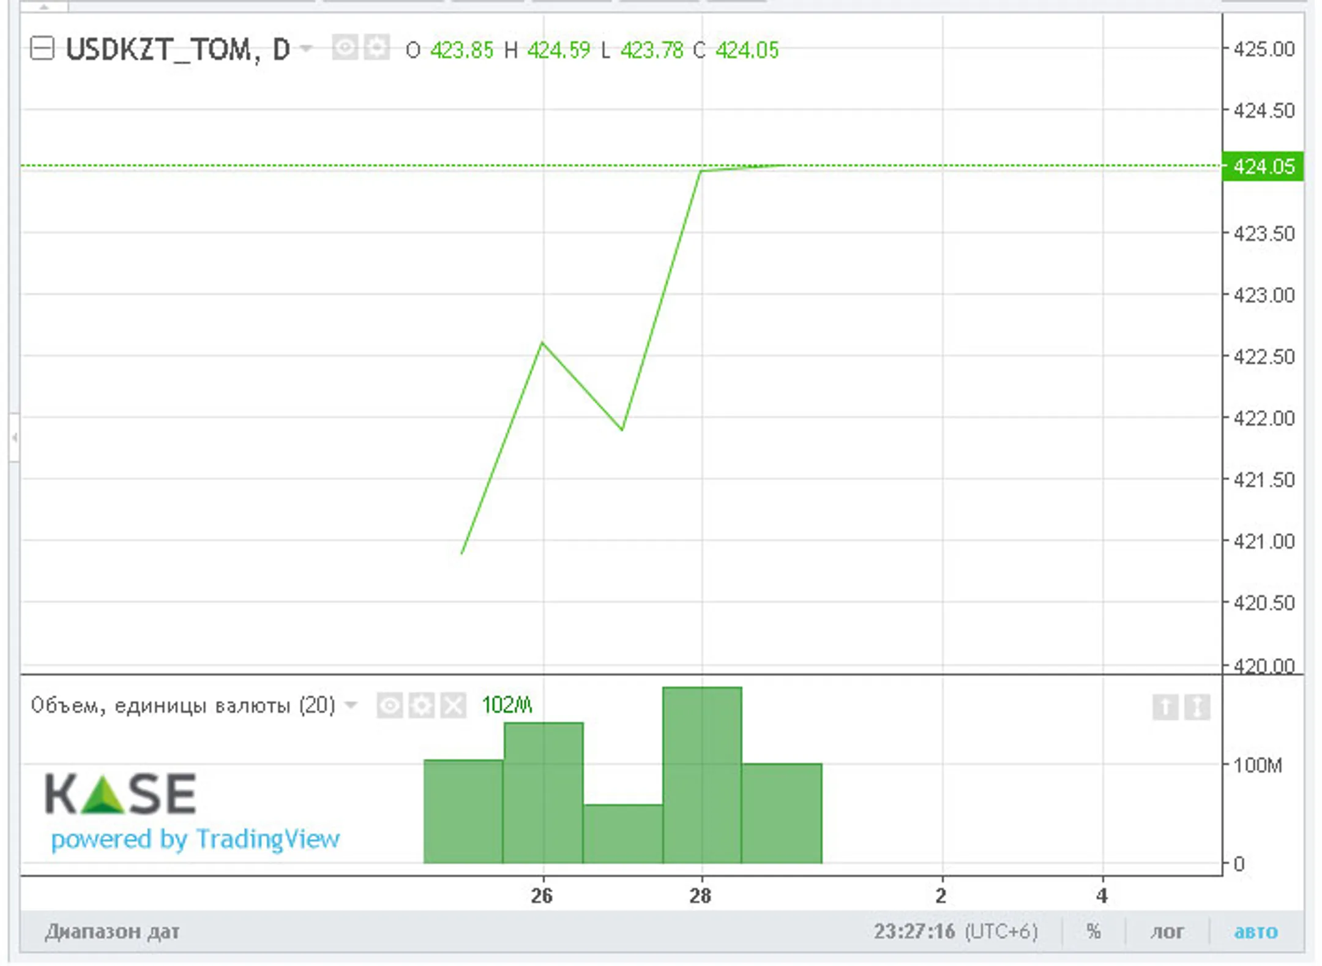Toggle percent scale with % button
Screen dimensions: 1322x966
point(1094,932)
